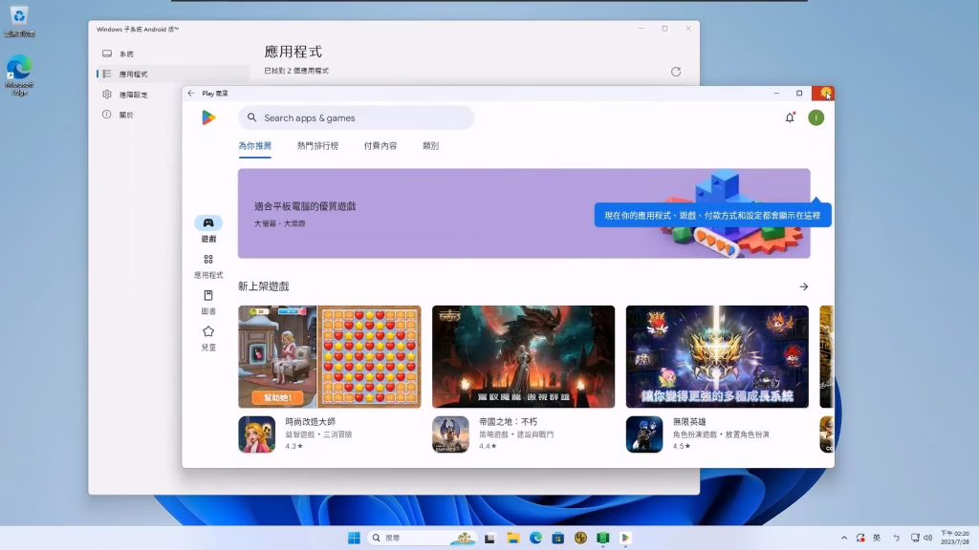Close the Windows 子系統 Android window

click(x=688, y=28)
